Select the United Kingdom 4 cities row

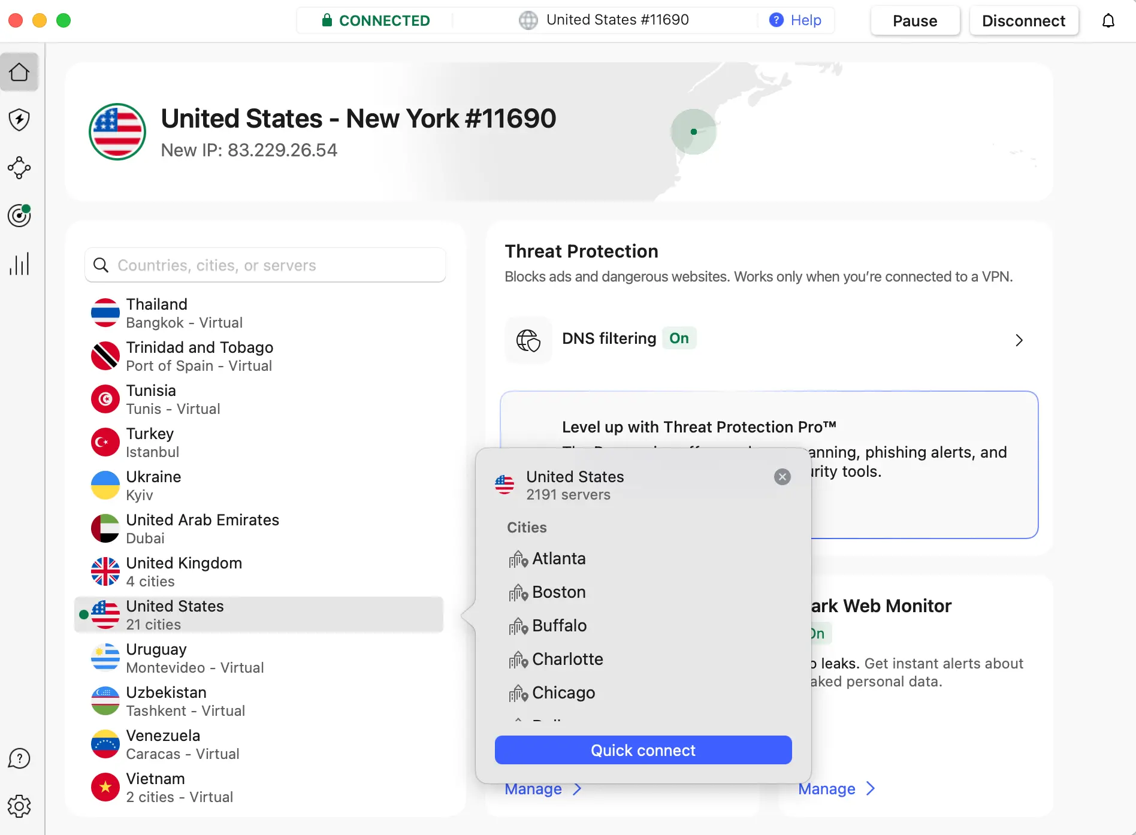click(x=259, y=571)
